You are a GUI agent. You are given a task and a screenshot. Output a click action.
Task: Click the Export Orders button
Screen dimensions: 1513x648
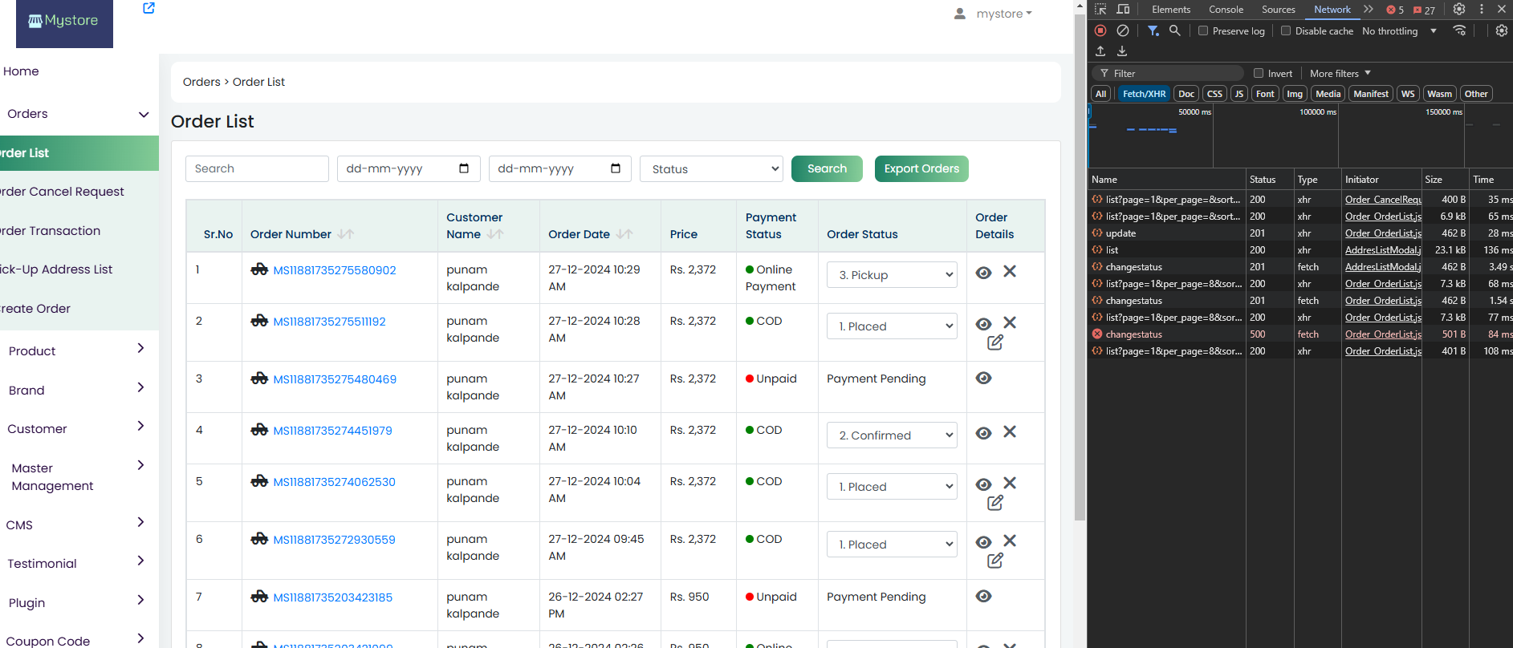921,168
